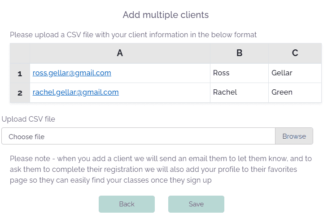Click the CSV format instruction text
This screenshot has width=332, height=223.
click(x=133, y=35)
